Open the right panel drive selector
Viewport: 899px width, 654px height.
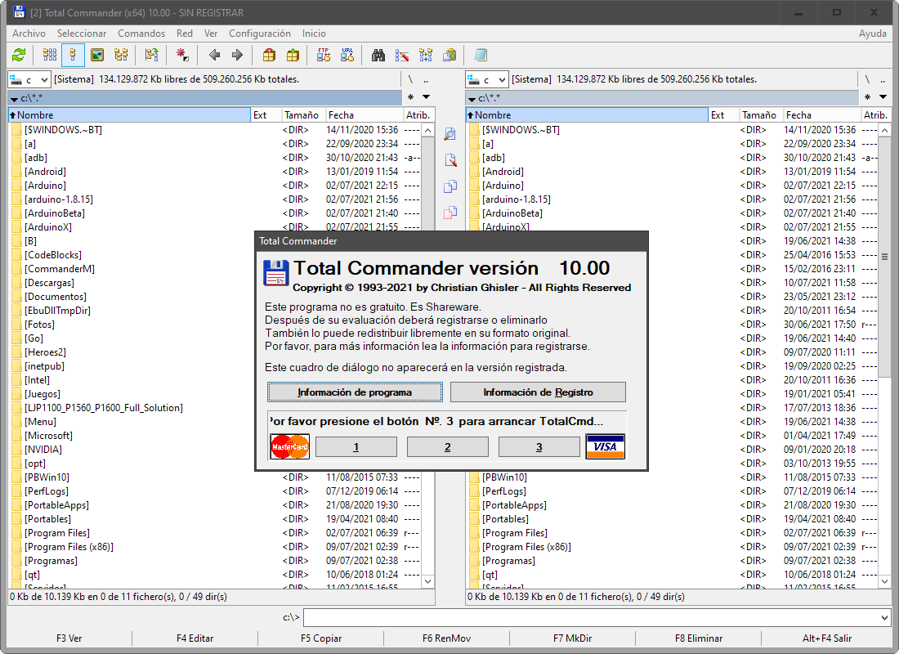487,80
